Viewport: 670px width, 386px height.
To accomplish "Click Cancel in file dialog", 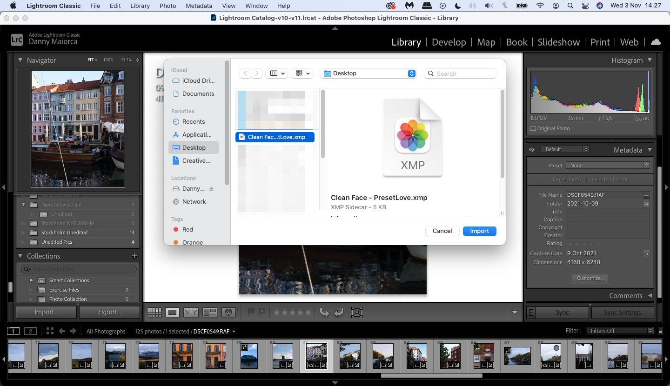I will 442,231.
